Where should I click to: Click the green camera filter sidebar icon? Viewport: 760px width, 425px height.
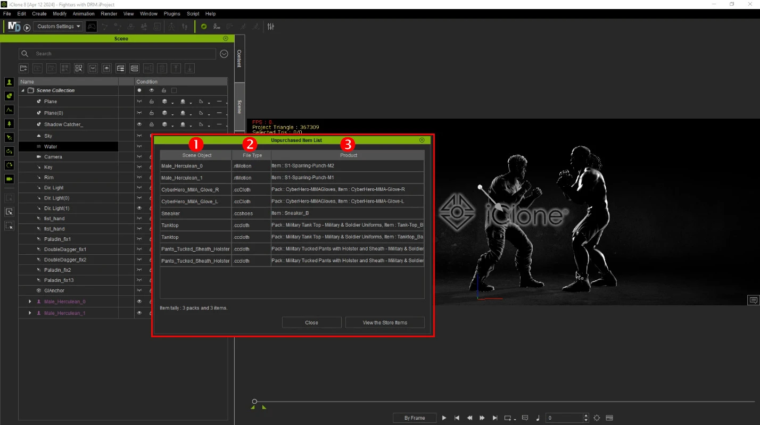(9, 179)
